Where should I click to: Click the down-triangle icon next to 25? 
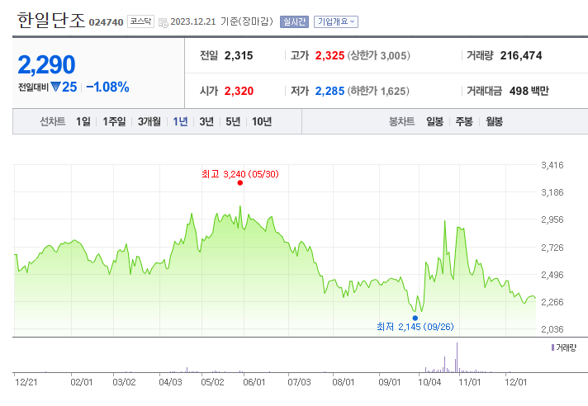[x=55, y=87]
